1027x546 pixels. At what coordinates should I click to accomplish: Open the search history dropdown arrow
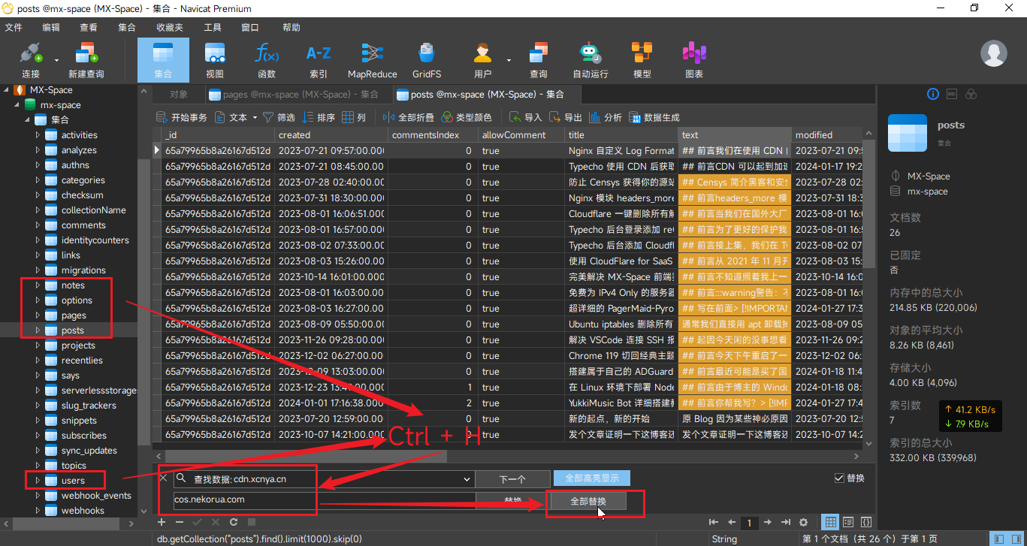(467, 479)
